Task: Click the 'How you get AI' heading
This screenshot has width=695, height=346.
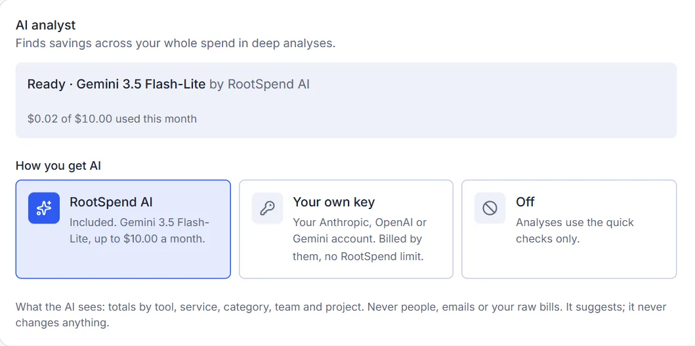Action: click(58, 166)
